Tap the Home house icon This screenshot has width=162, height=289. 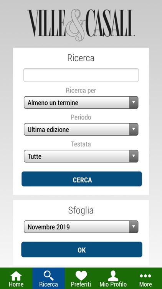point(16,276)
